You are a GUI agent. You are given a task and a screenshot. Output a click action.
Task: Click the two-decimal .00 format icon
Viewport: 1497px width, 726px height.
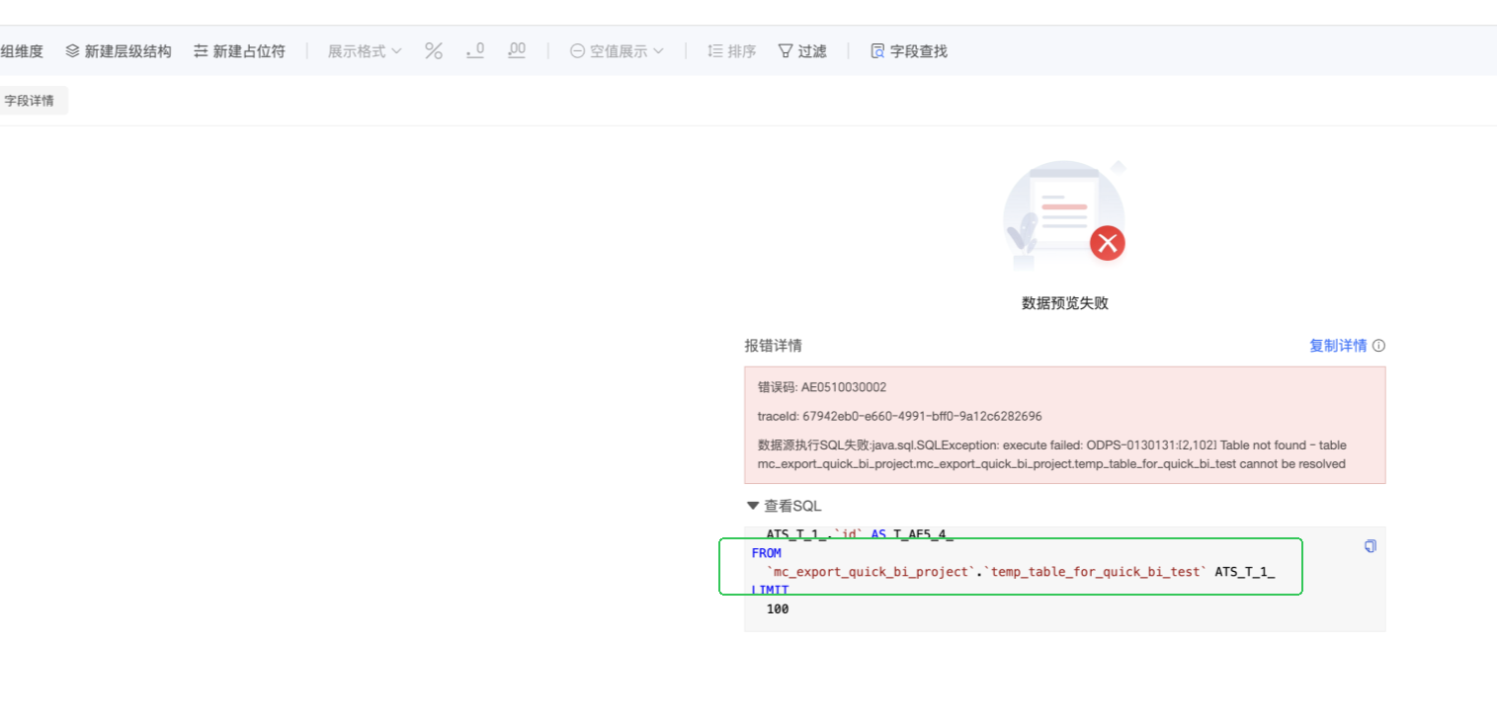[516, 51]
